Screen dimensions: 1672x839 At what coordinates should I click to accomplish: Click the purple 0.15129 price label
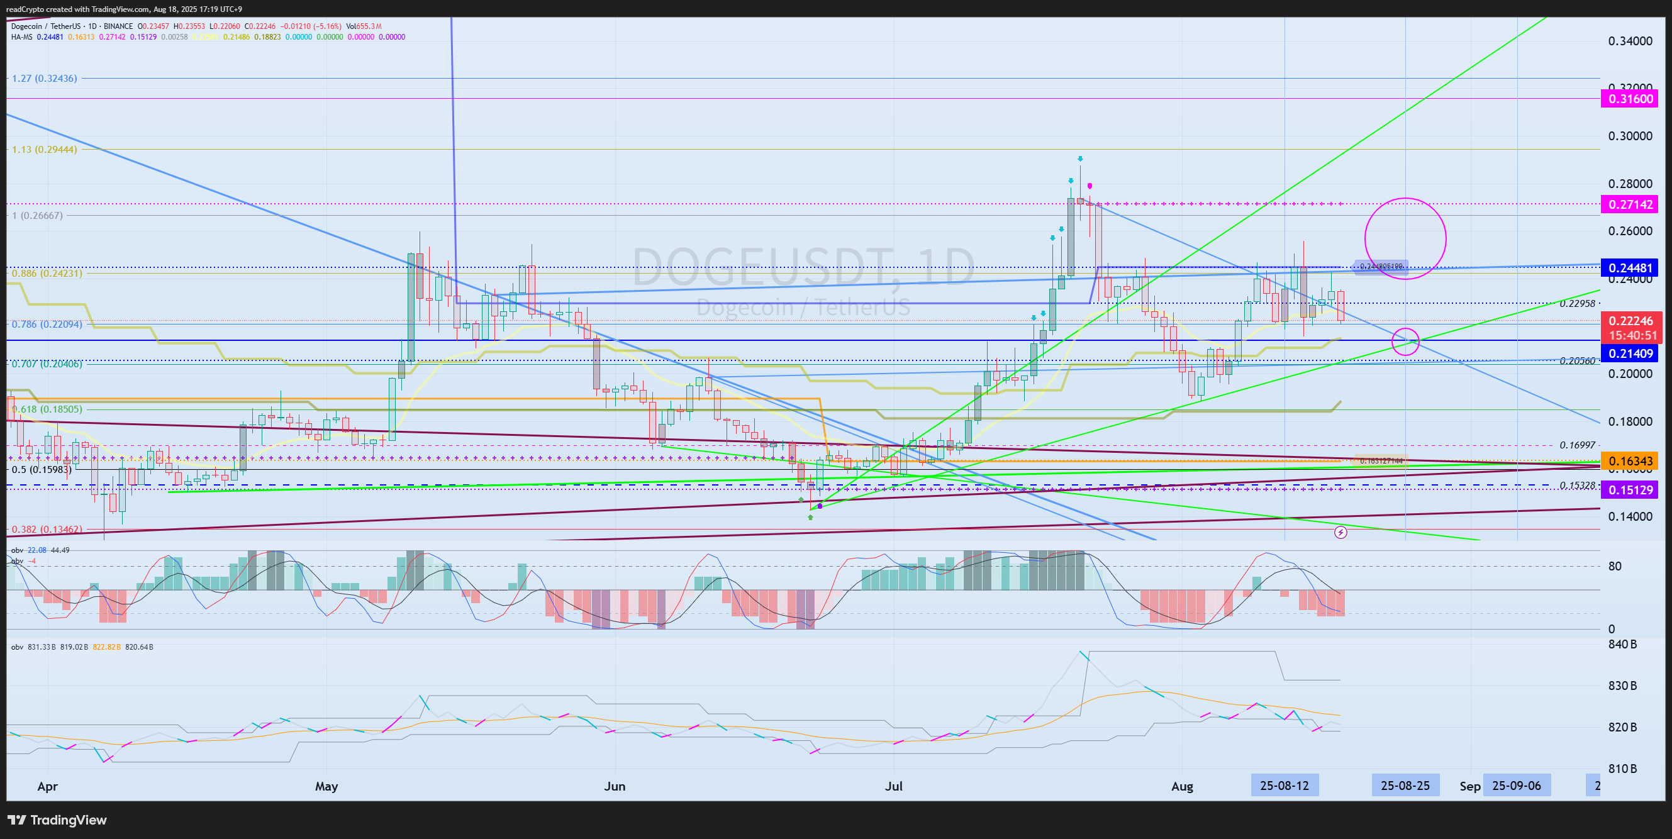(x=1630, y=490)
